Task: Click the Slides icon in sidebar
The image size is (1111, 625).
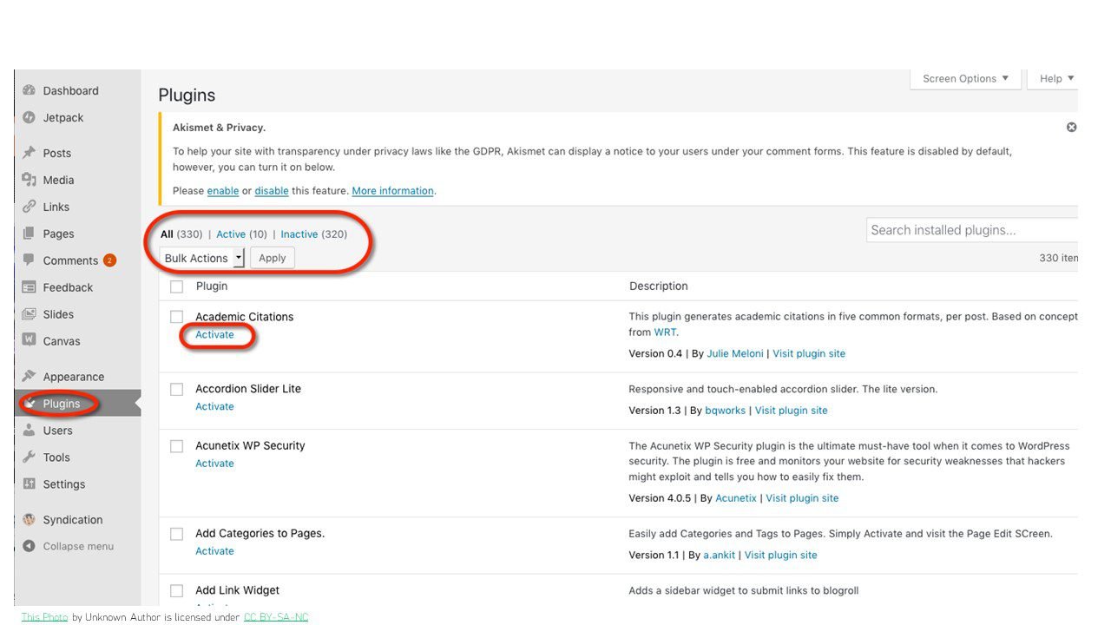Action: click(29, 314)
